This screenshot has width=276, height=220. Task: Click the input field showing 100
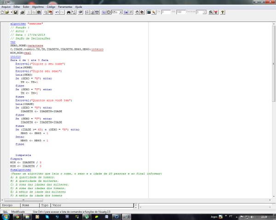tap(181, 12)
